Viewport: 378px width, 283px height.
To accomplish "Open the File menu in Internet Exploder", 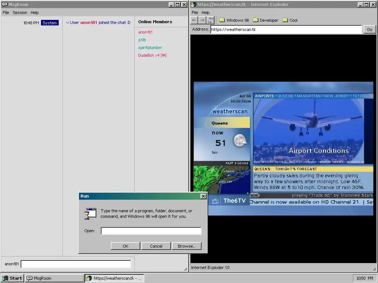I will 195,13.
